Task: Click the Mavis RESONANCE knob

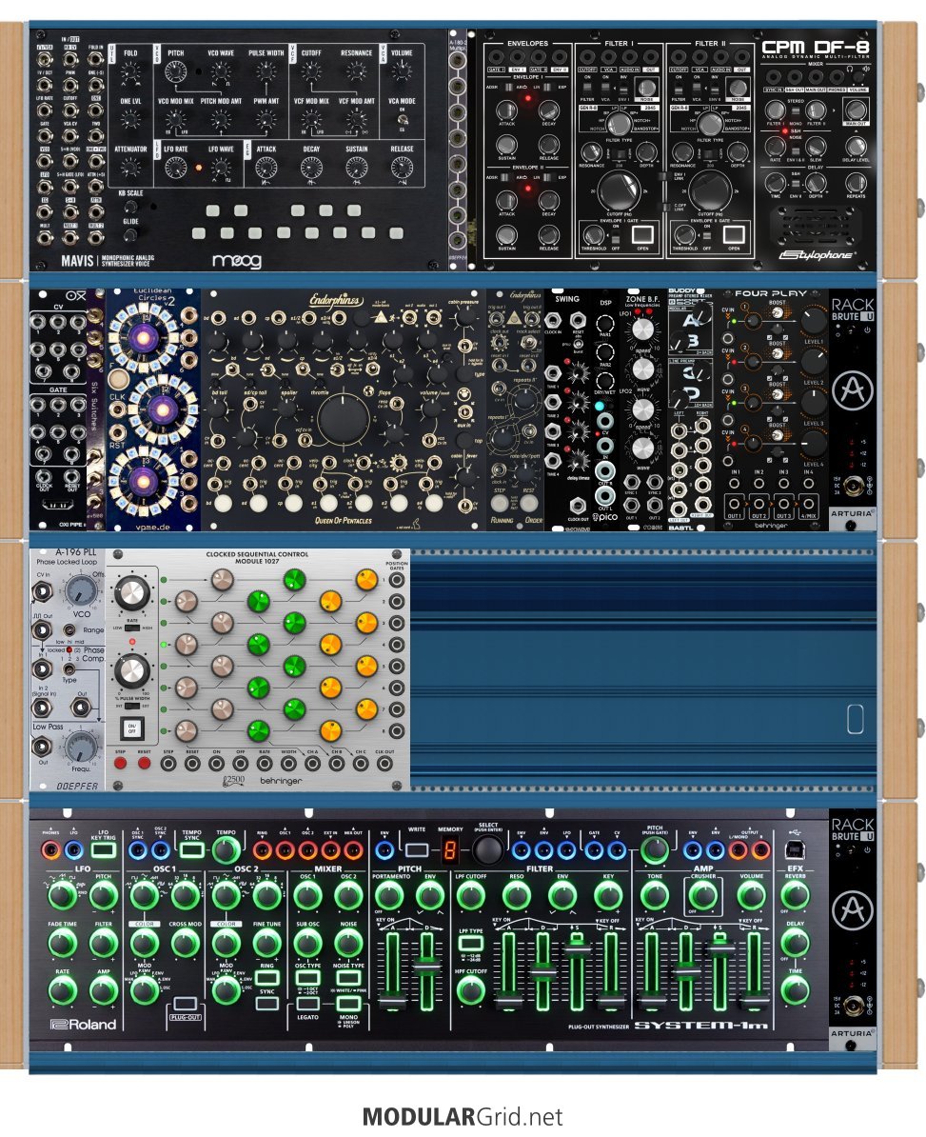Action: tap(356, 71)
